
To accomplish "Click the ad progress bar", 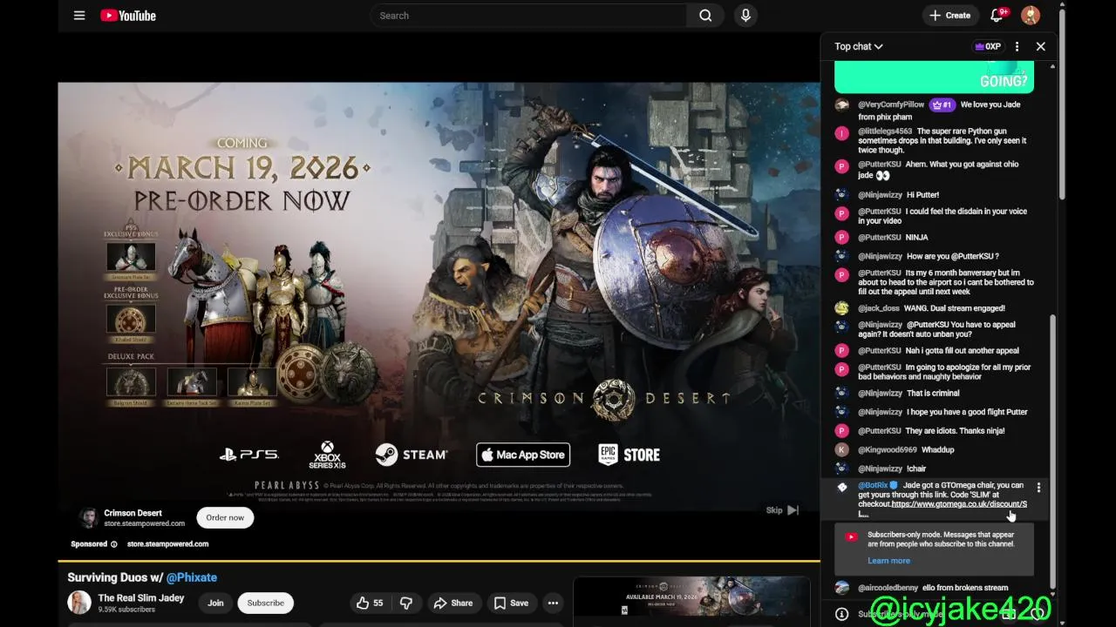I will [x=439, y=561].
